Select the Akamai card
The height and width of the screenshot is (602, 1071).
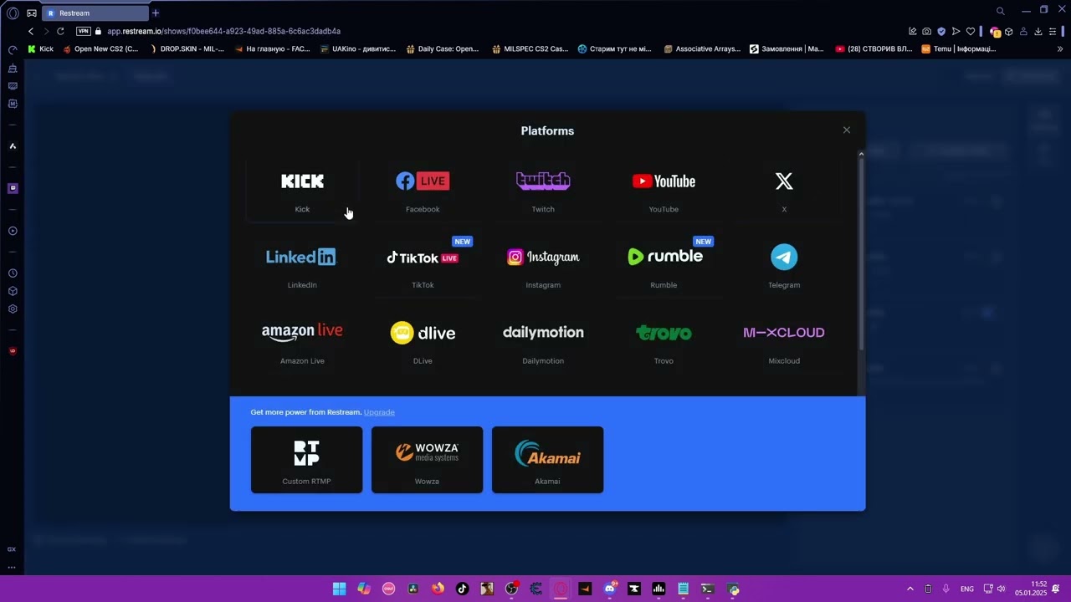548,460
